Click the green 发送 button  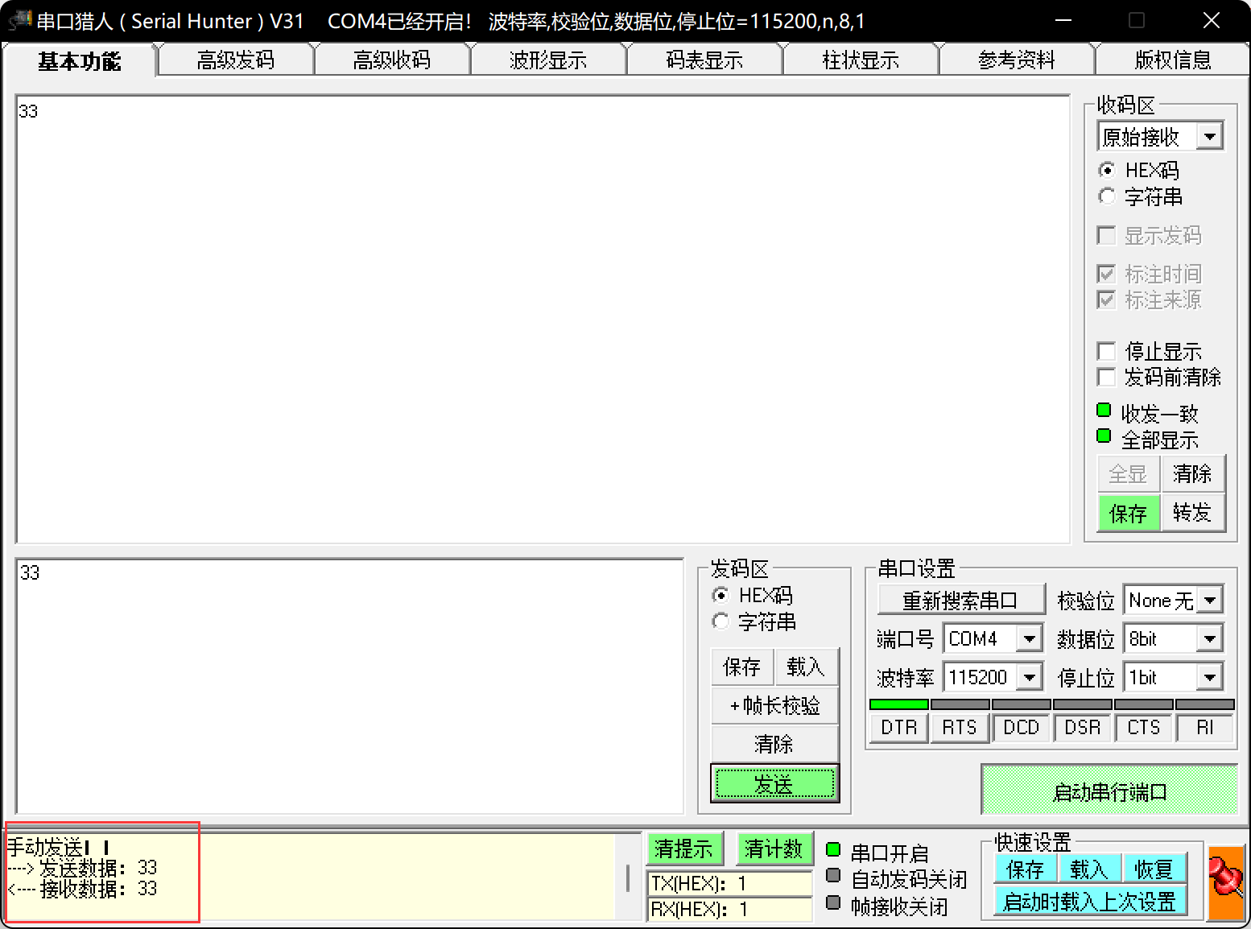(774, 783)
